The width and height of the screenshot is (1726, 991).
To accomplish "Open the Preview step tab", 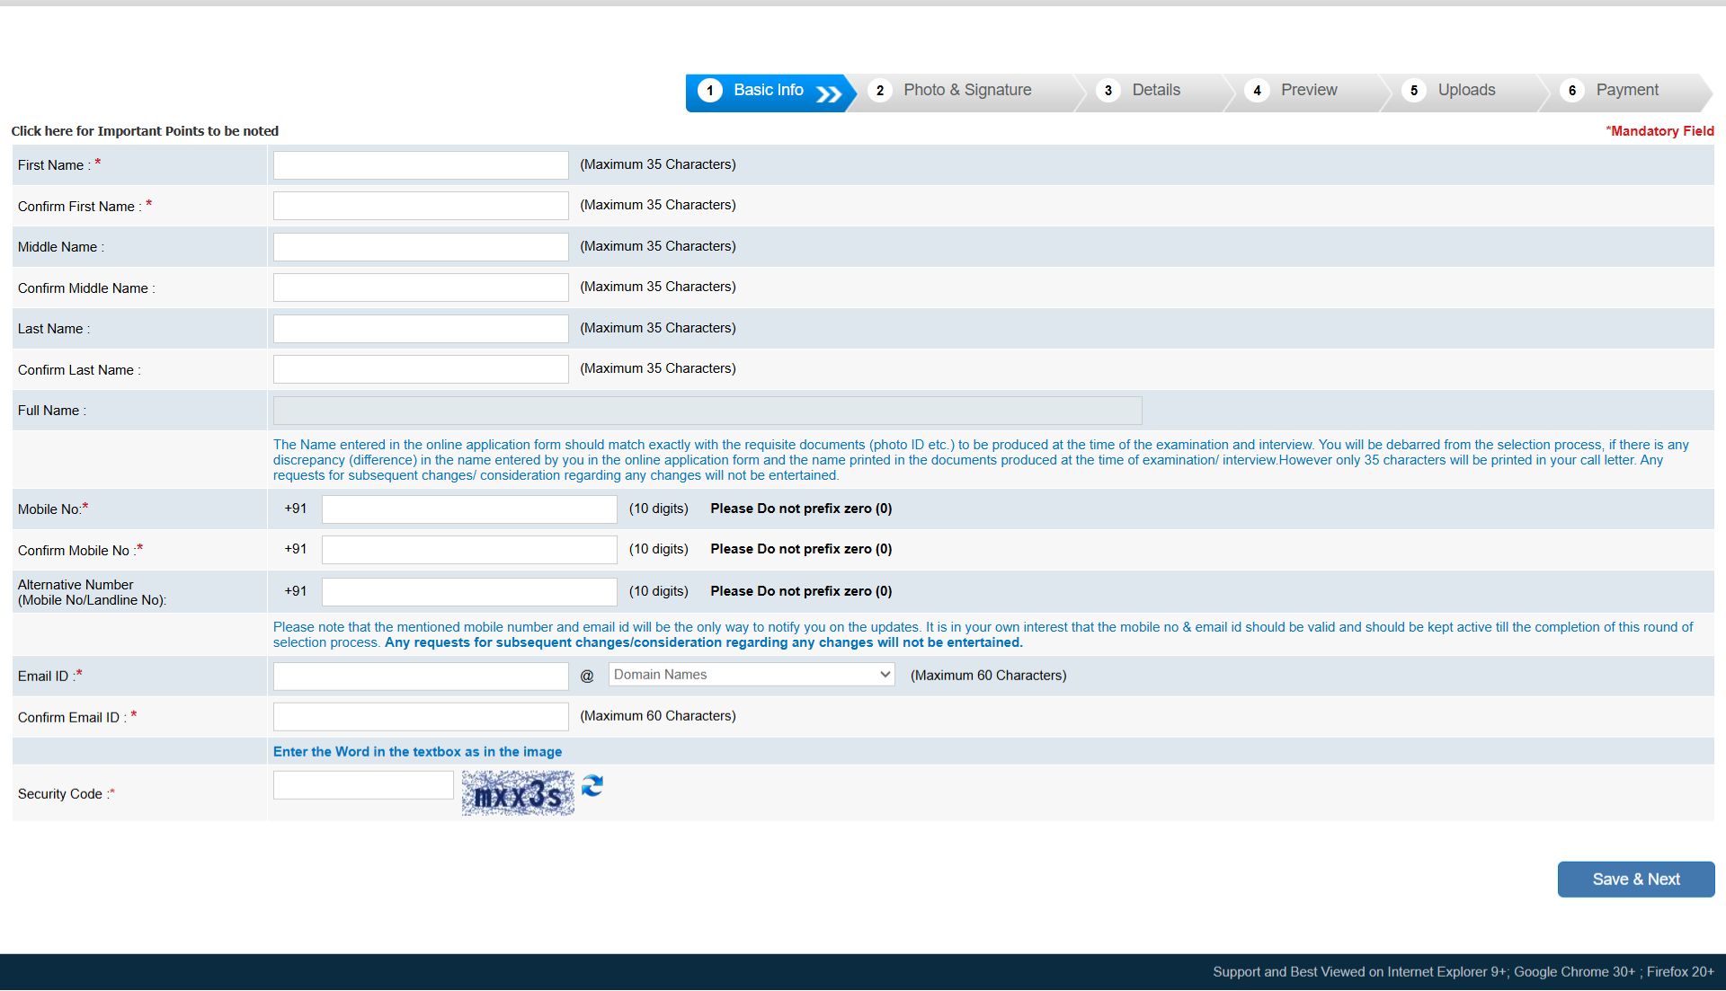I will (x=1308, y=90).
